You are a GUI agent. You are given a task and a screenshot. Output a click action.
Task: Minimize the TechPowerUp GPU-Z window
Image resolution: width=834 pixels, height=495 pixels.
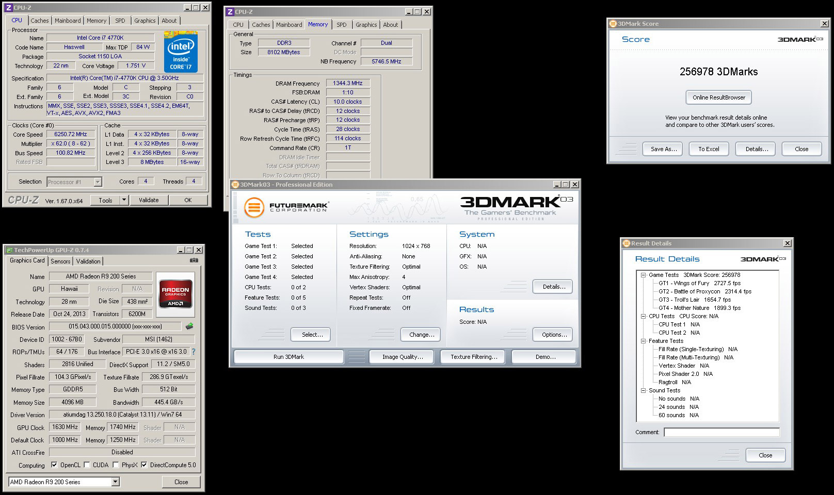(x=181, y=250)
